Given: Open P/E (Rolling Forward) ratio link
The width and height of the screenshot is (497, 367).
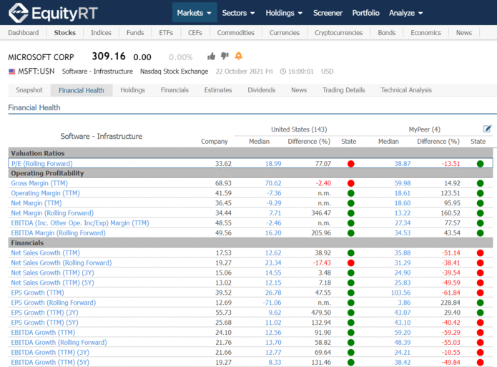Looking at the screenshot, I should tap(42, 164).
